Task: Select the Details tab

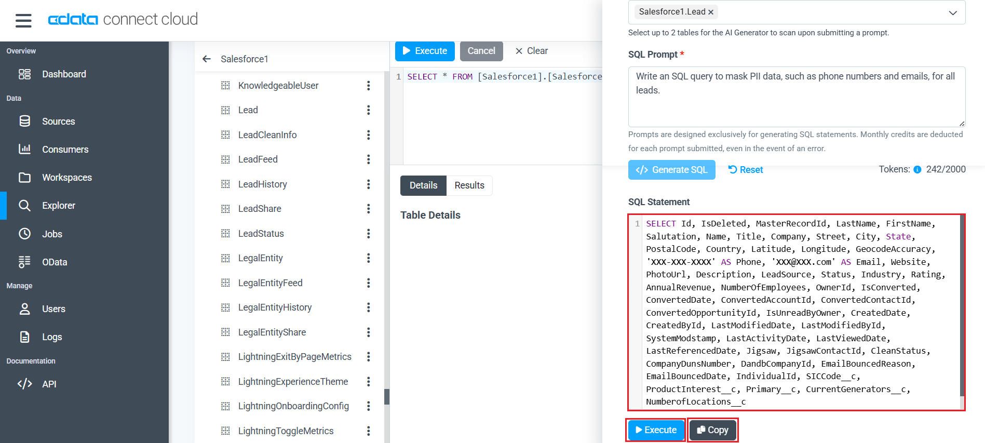Action: 423,185
